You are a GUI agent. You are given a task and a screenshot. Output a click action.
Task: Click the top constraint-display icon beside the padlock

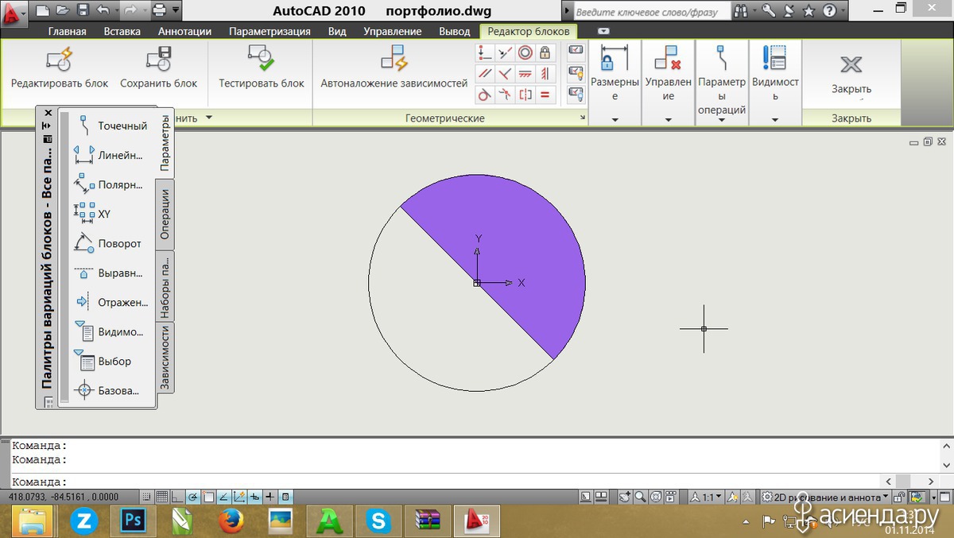tap(576, 52)
